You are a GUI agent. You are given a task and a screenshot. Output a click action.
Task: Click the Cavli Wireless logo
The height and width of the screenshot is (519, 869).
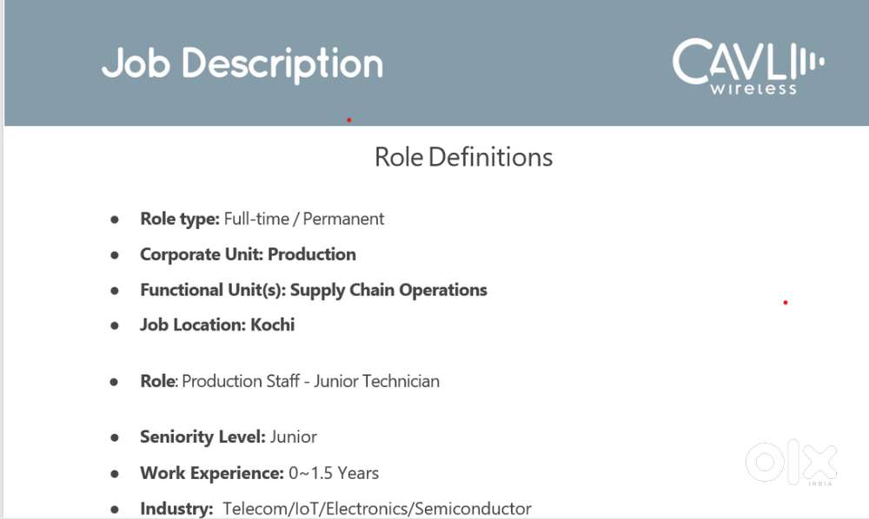(746, 65)
